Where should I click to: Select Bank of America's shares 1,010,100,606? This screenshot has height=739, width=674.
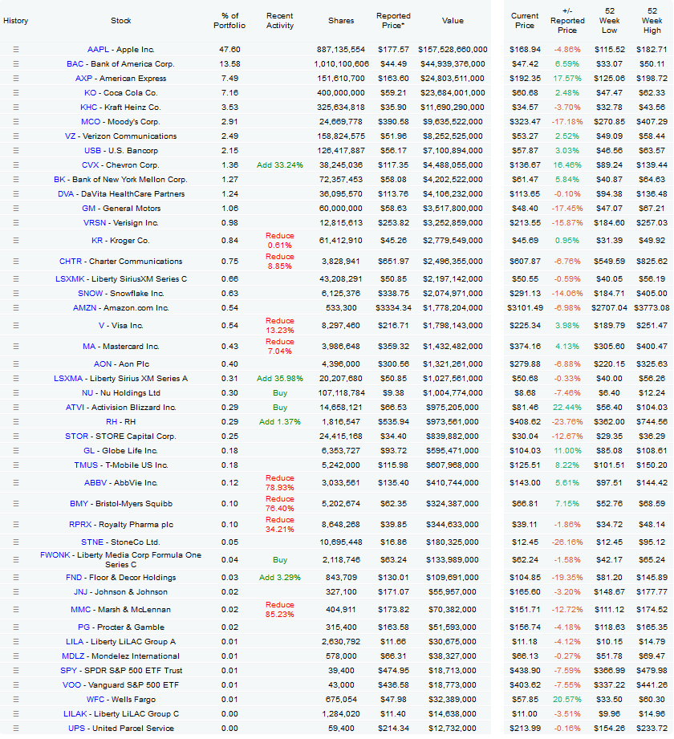pyautogui.click(x=341, y=64)
